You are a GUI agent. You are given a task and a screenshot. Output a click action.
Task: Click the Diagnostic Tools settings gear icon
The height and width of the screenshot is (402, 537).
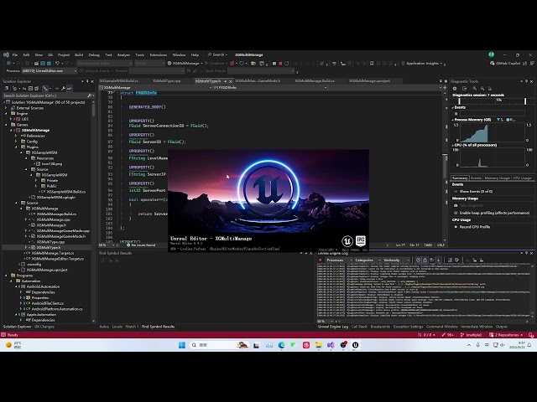coord(455,88)
